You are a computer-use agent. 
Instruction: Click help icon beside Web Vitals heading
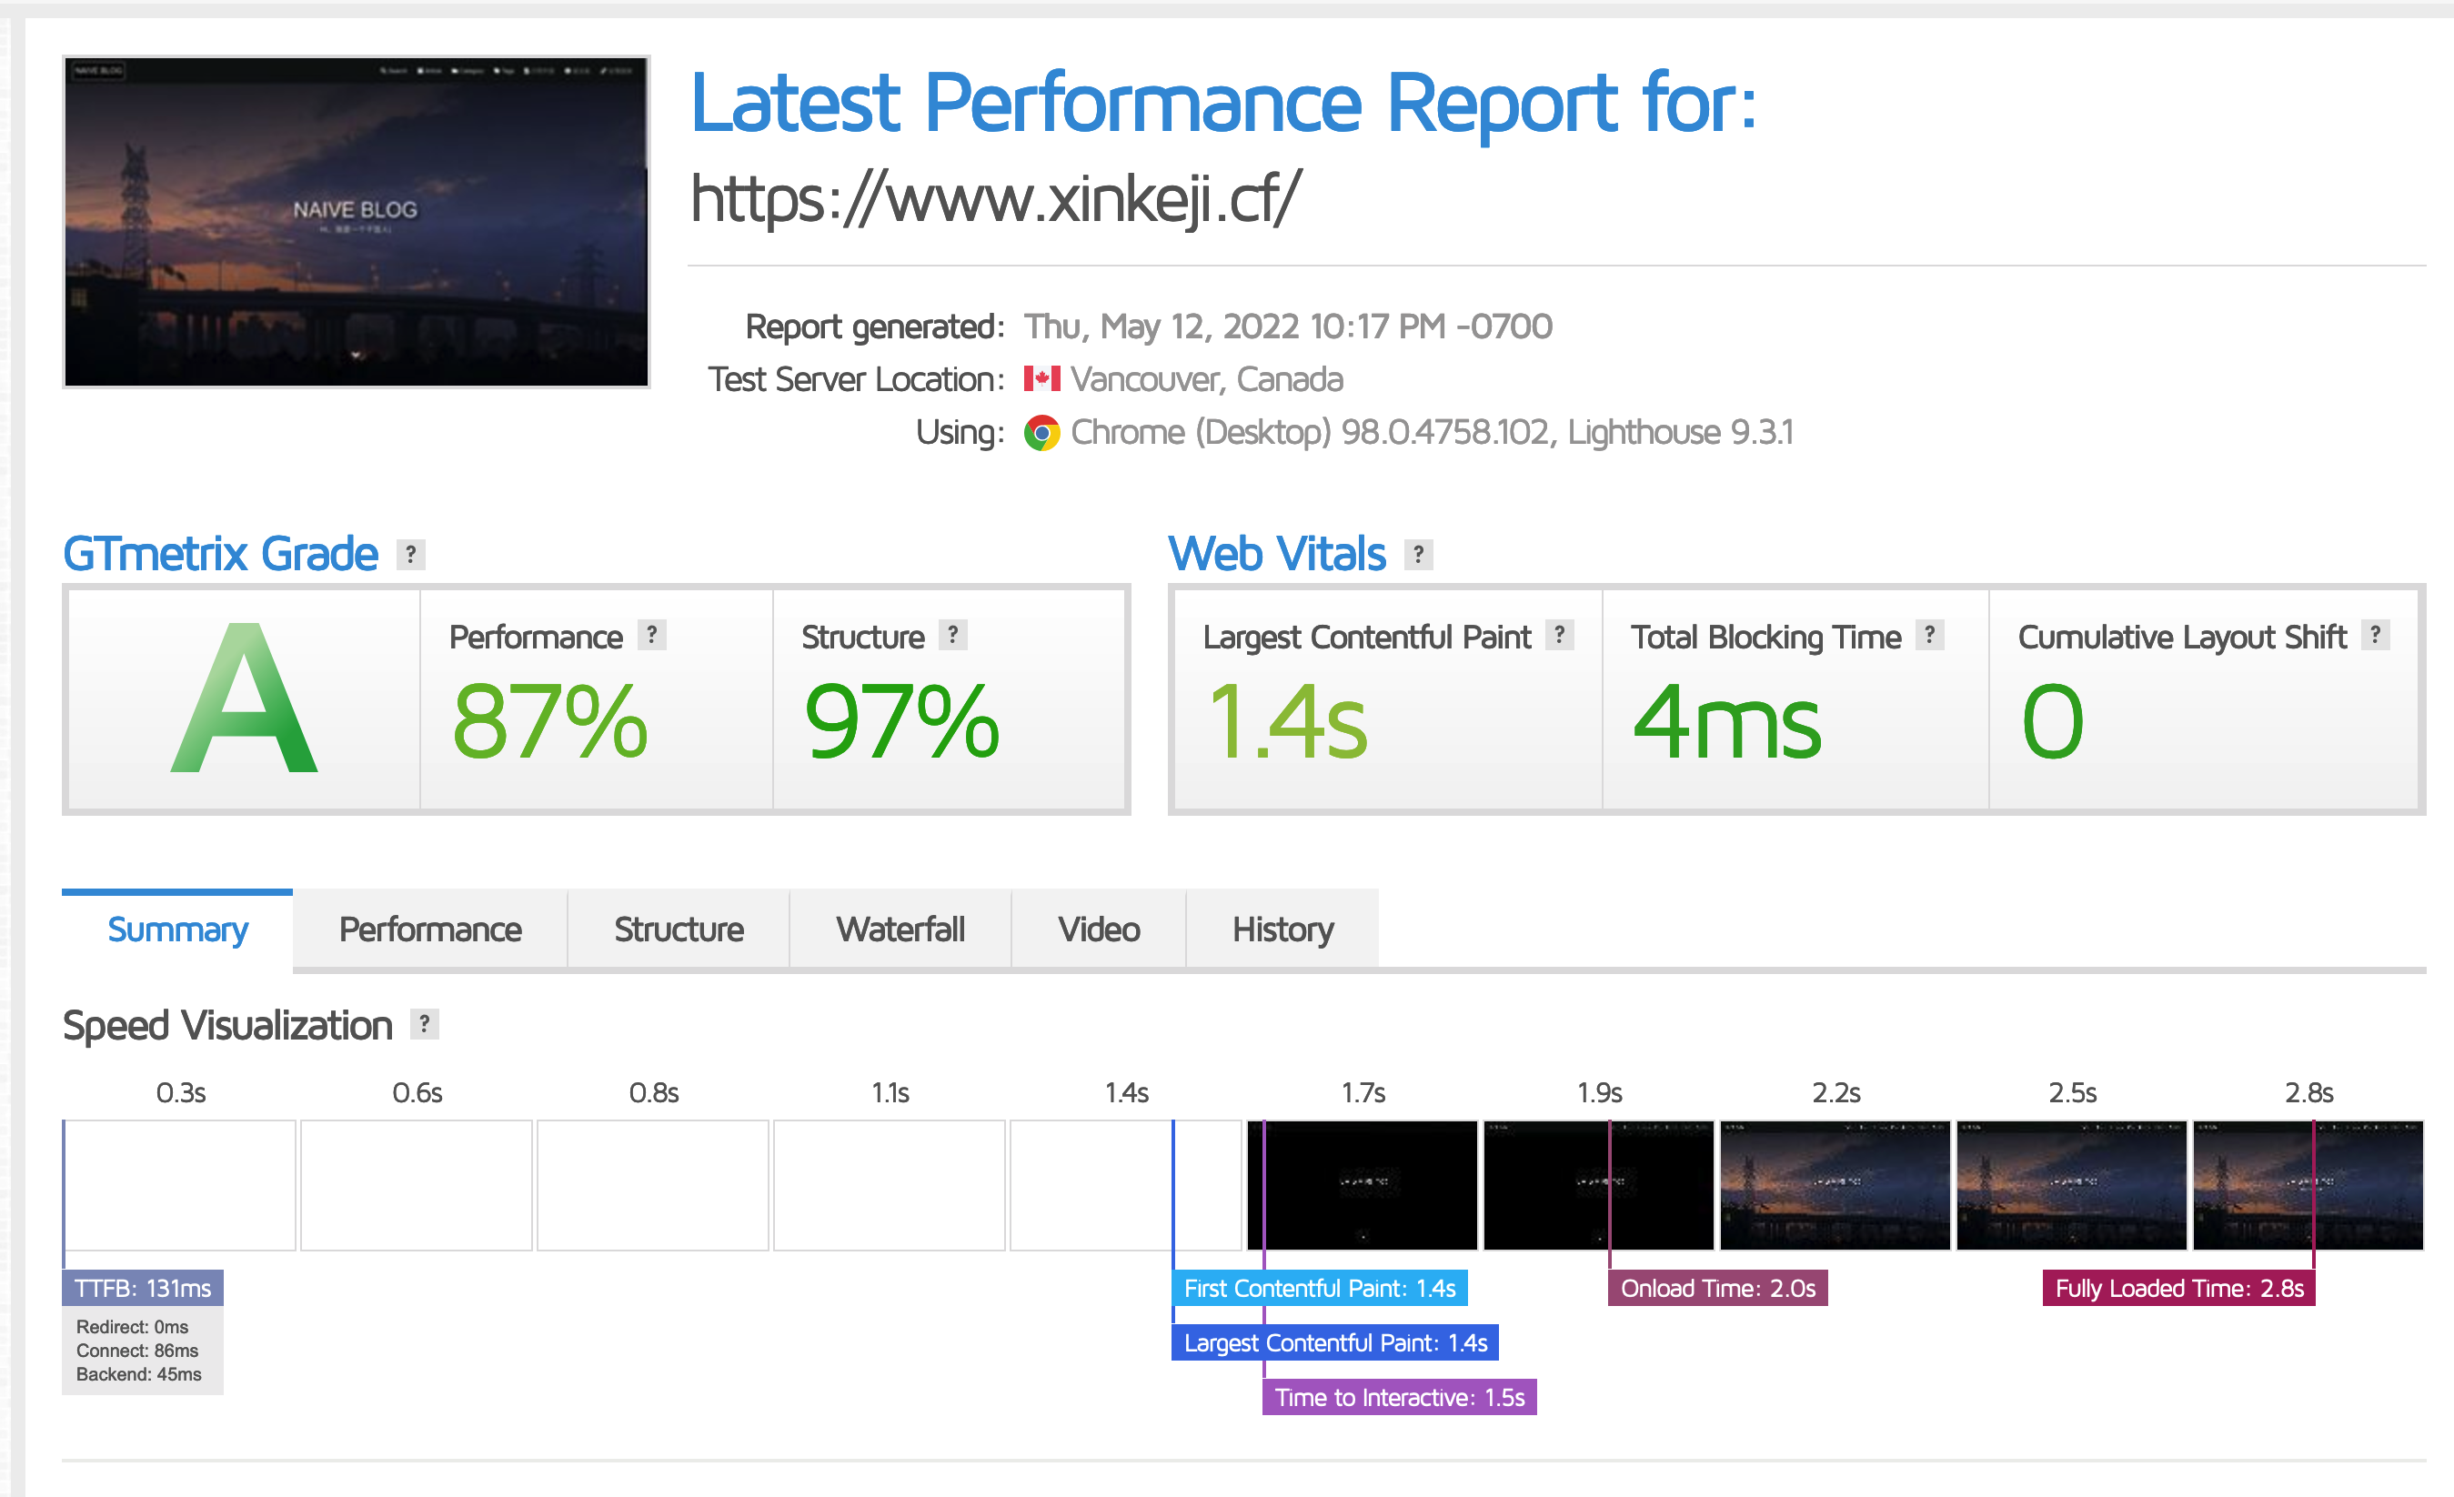pos(1418,554)
